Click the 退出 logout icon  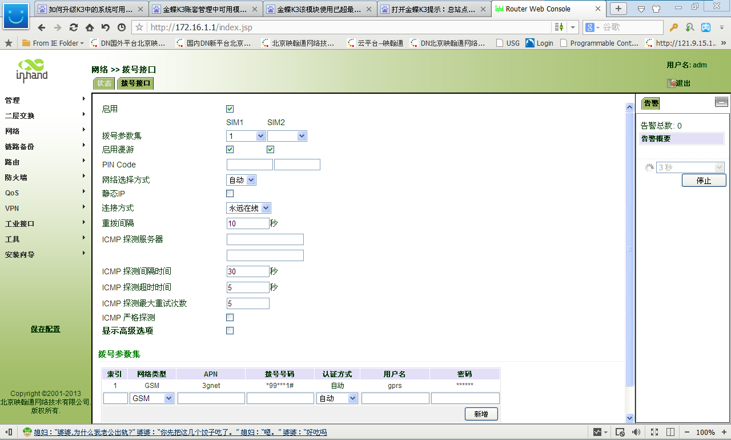(x=673, y=83)
